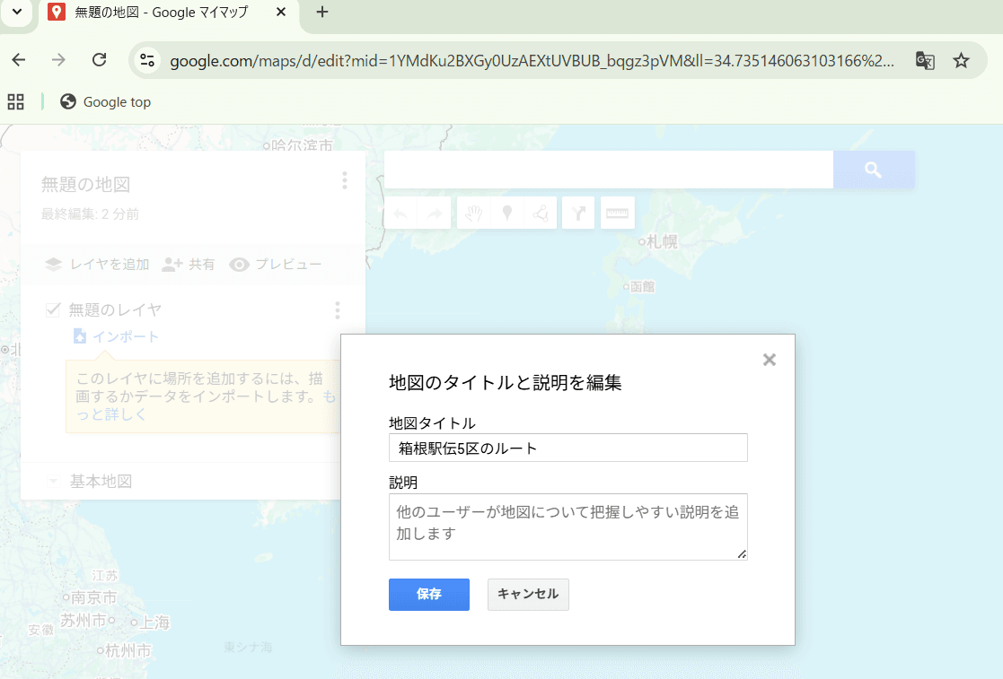
Task: Expand the 基本地図 base map section
Action: [x=53, y=482]
